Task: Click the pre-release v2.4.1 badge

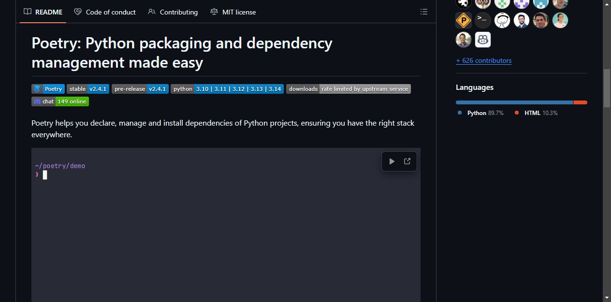Action: [x=140, y=89]
